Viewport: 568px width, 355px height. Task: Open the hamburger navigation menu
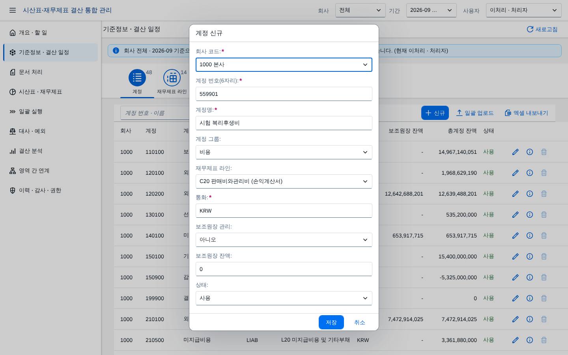[13, 10]
